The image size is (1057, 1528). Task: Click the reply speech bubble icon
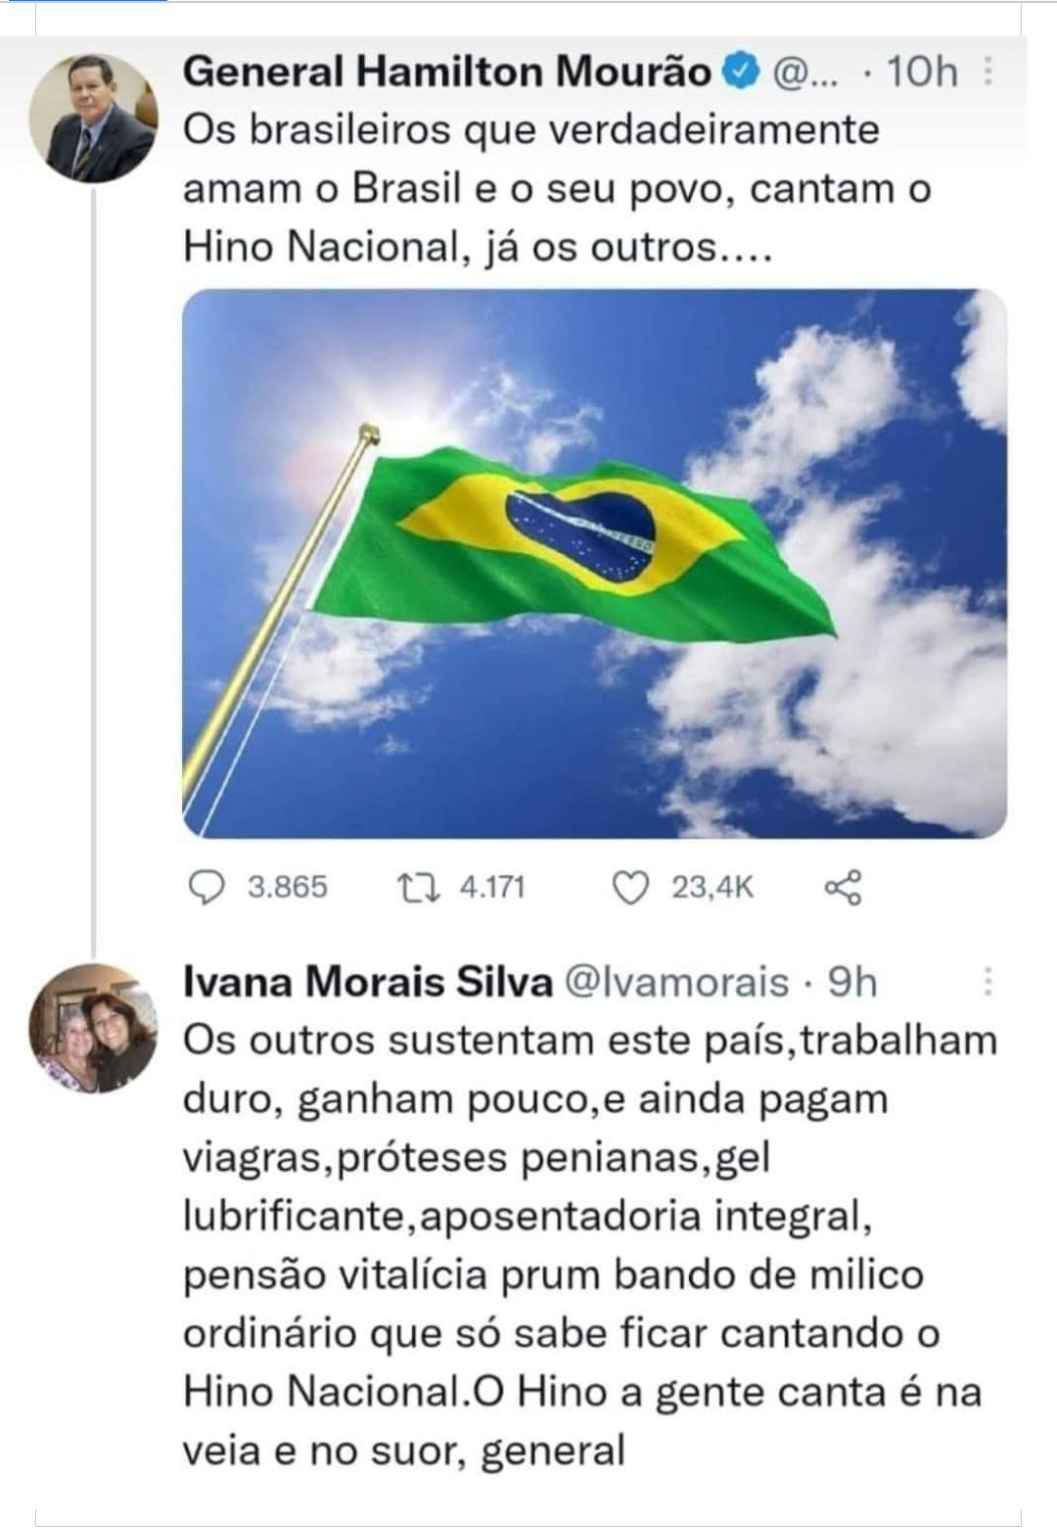(x=206, y=887)
